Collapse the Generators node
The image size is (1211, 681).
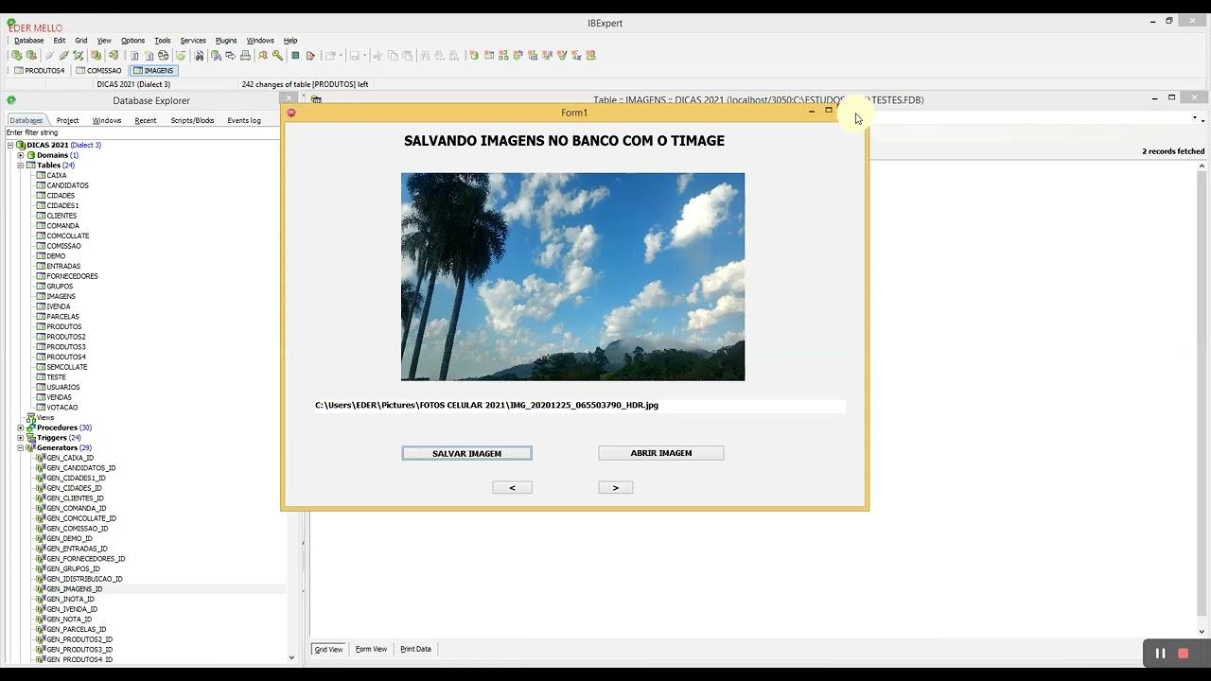pyautogui.click(x=21, y=447)
